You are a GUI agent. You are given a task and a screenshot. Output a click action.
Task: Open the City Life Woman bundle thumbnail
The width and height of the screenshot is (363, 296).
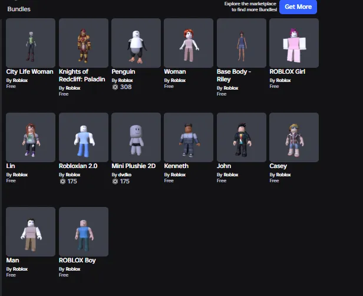(x=31, y=43)
